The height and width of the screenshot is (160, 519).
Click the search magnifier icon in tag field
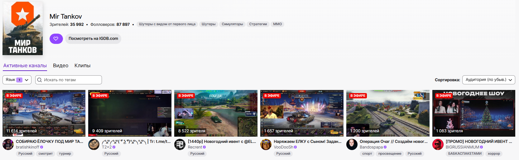tap(40, 80)
